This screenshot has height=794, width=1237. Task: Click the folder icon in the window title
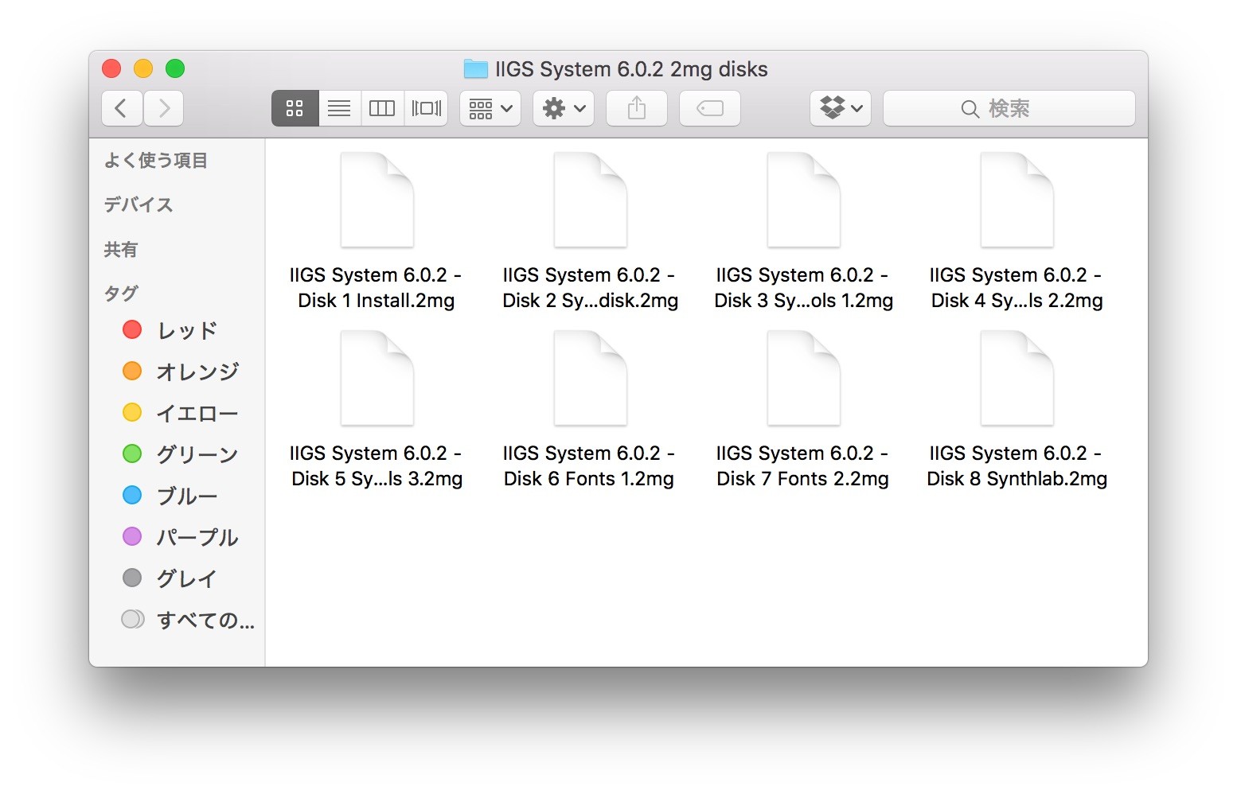pos(476,69)
